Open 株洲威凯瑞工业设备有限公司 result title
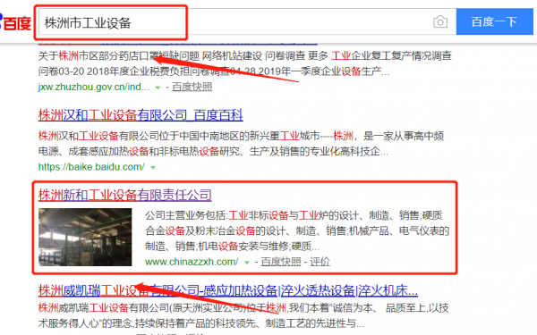Image resolution: width=537 pixels, height=335 pixels. coord(227,290)
